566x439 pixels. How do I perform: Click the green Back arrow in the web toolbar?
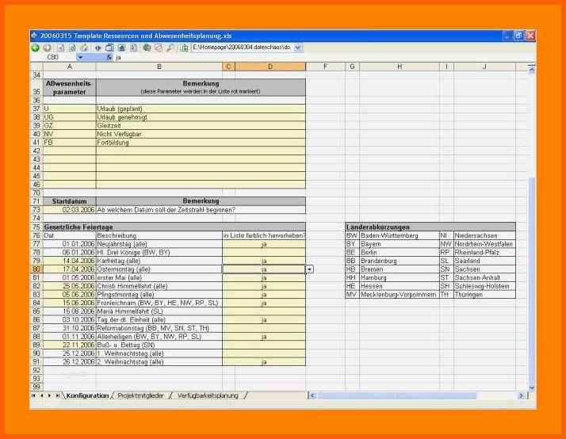[x=35, y=48]
